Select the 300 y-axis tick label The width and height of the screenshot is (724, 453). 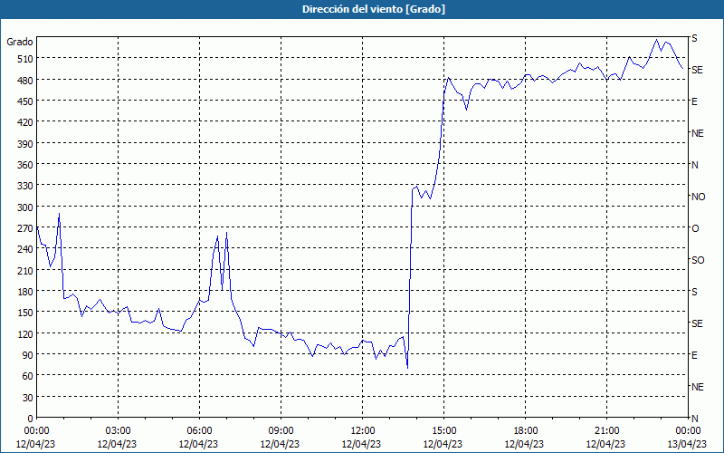pos(26,207)
